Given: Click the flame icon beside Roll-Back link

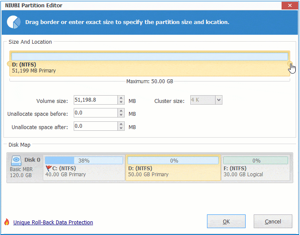Looking at the screenshot, I should click(6, 222).
